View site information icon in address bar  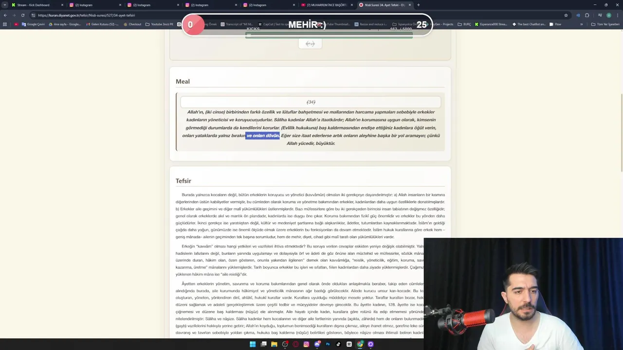click(x=33, y=15)
